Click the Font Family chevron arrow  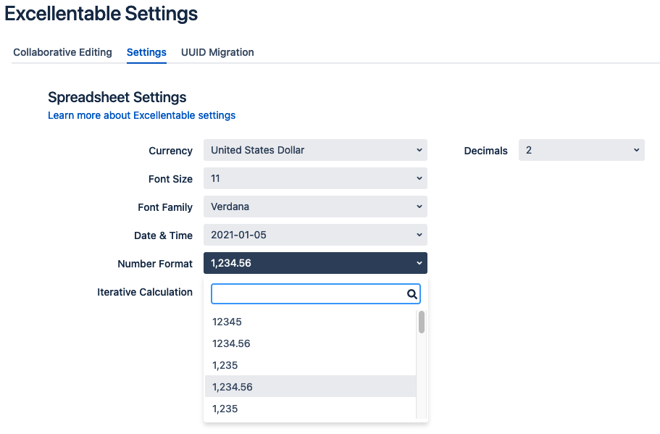click(419, 206)
